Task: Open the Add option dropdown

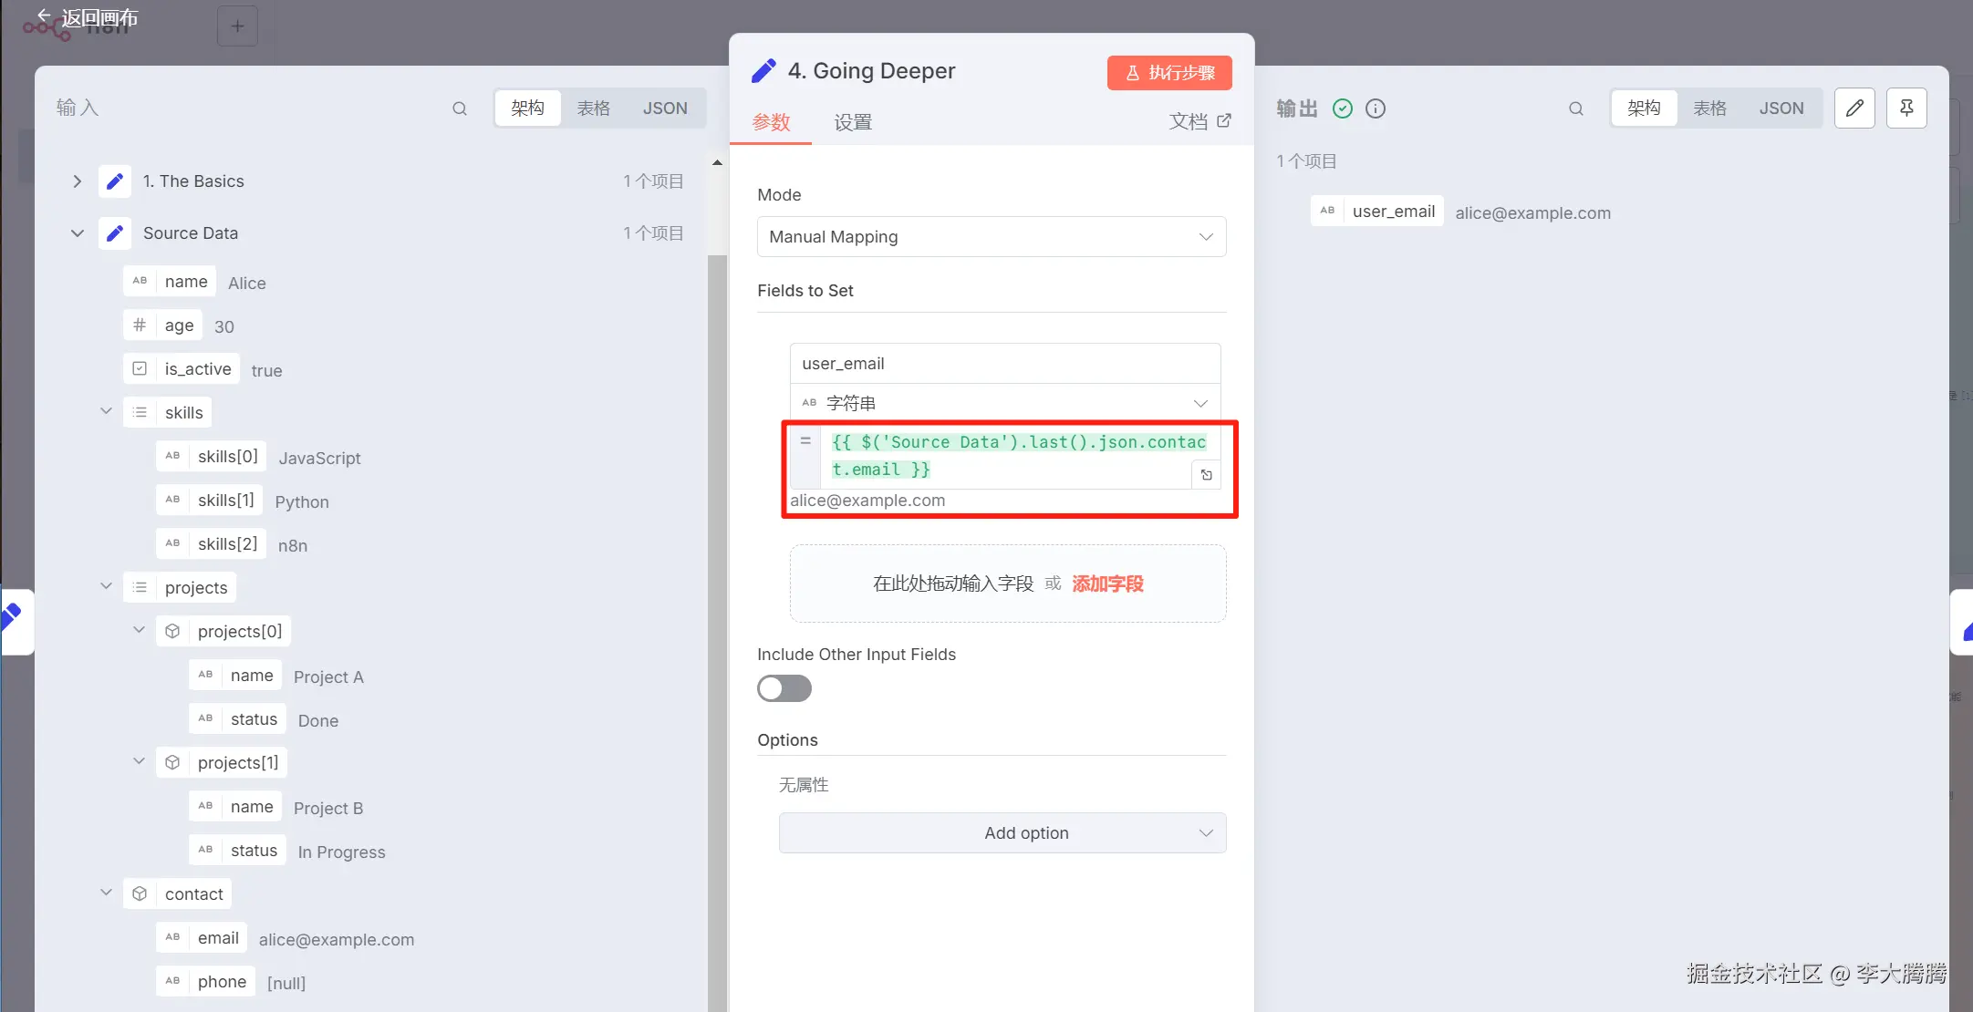Action: pyautogui.click(x=1002, y=832)
